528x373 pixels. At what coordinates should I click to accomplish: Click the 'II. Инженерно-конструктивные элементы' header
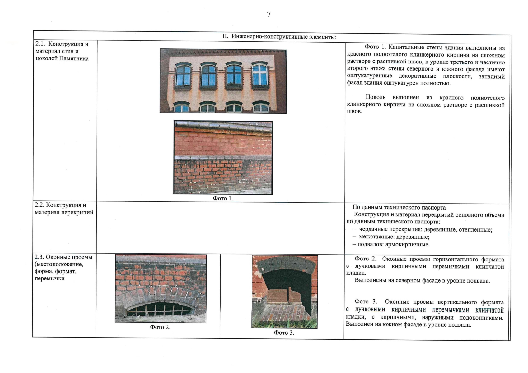tap(279, 37)
